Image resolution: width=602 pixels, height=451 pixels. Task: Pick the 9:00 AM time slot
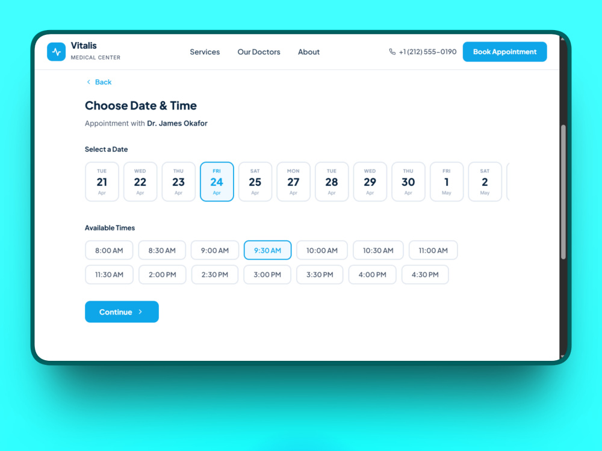coord(215,250)
